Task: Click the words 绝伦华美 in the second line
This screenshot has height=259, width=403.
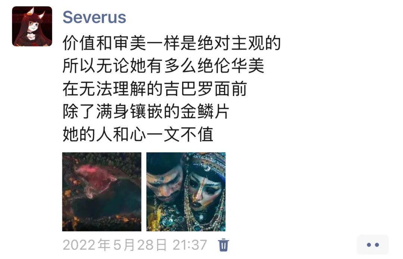Action: click(231, 65)
